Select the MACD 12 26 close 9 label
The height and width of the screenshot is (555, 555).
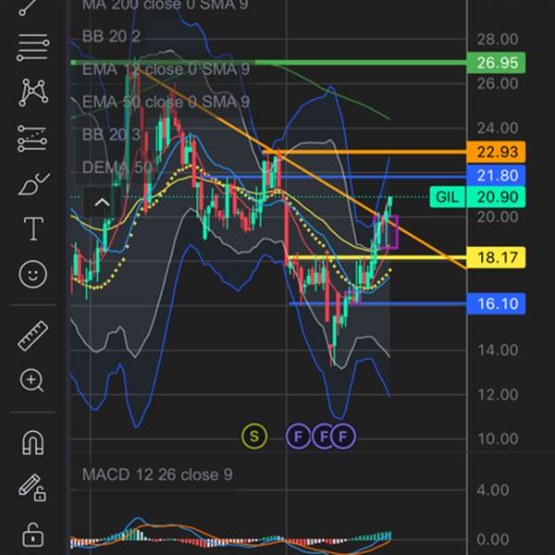pyautogui.click(x=157, y=475)
